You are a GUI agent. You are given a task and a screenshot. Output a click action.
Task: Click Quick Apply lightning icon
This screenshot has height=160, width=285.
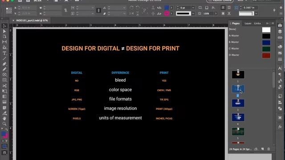click(x=274, y=10)
